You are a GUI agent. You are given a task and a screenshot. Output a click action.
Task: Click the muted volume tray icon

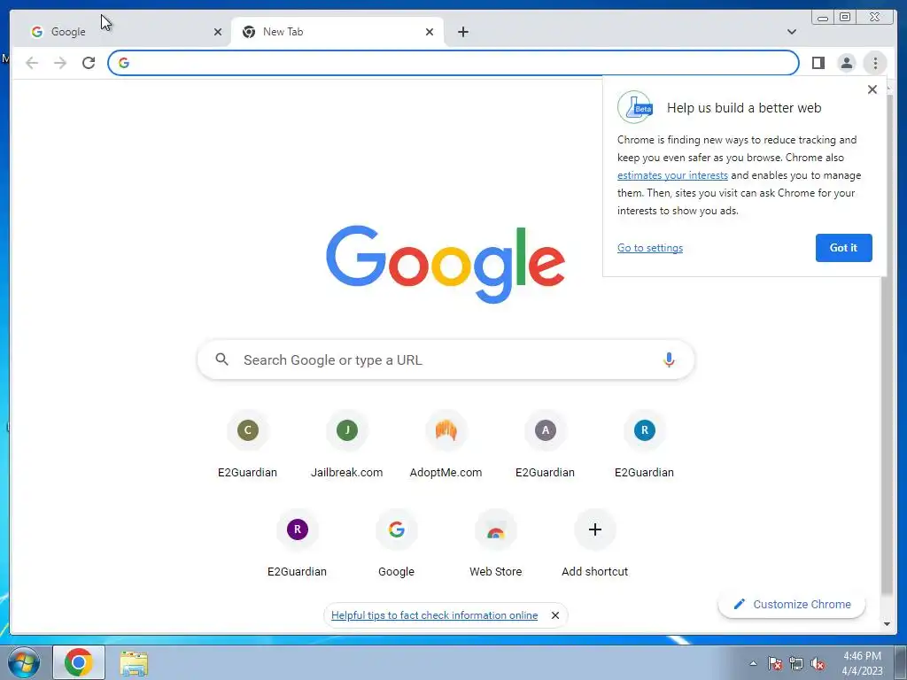(x=818, y=663)
